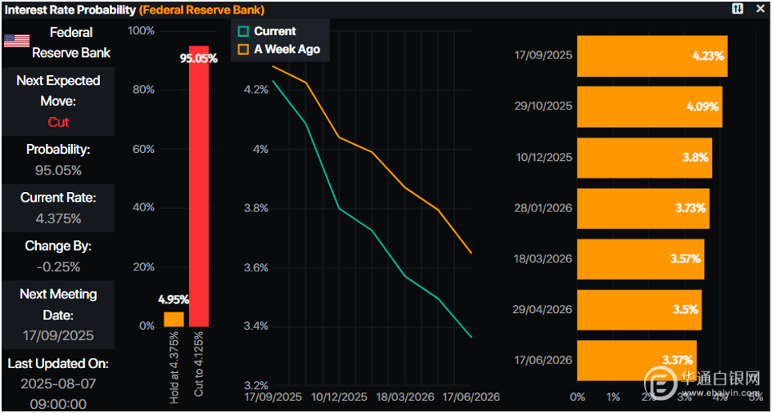Viewport: 772px width, 413px height.
Task: Select the 18/03/2026 3.57% bar
Action: coord(641,259)
